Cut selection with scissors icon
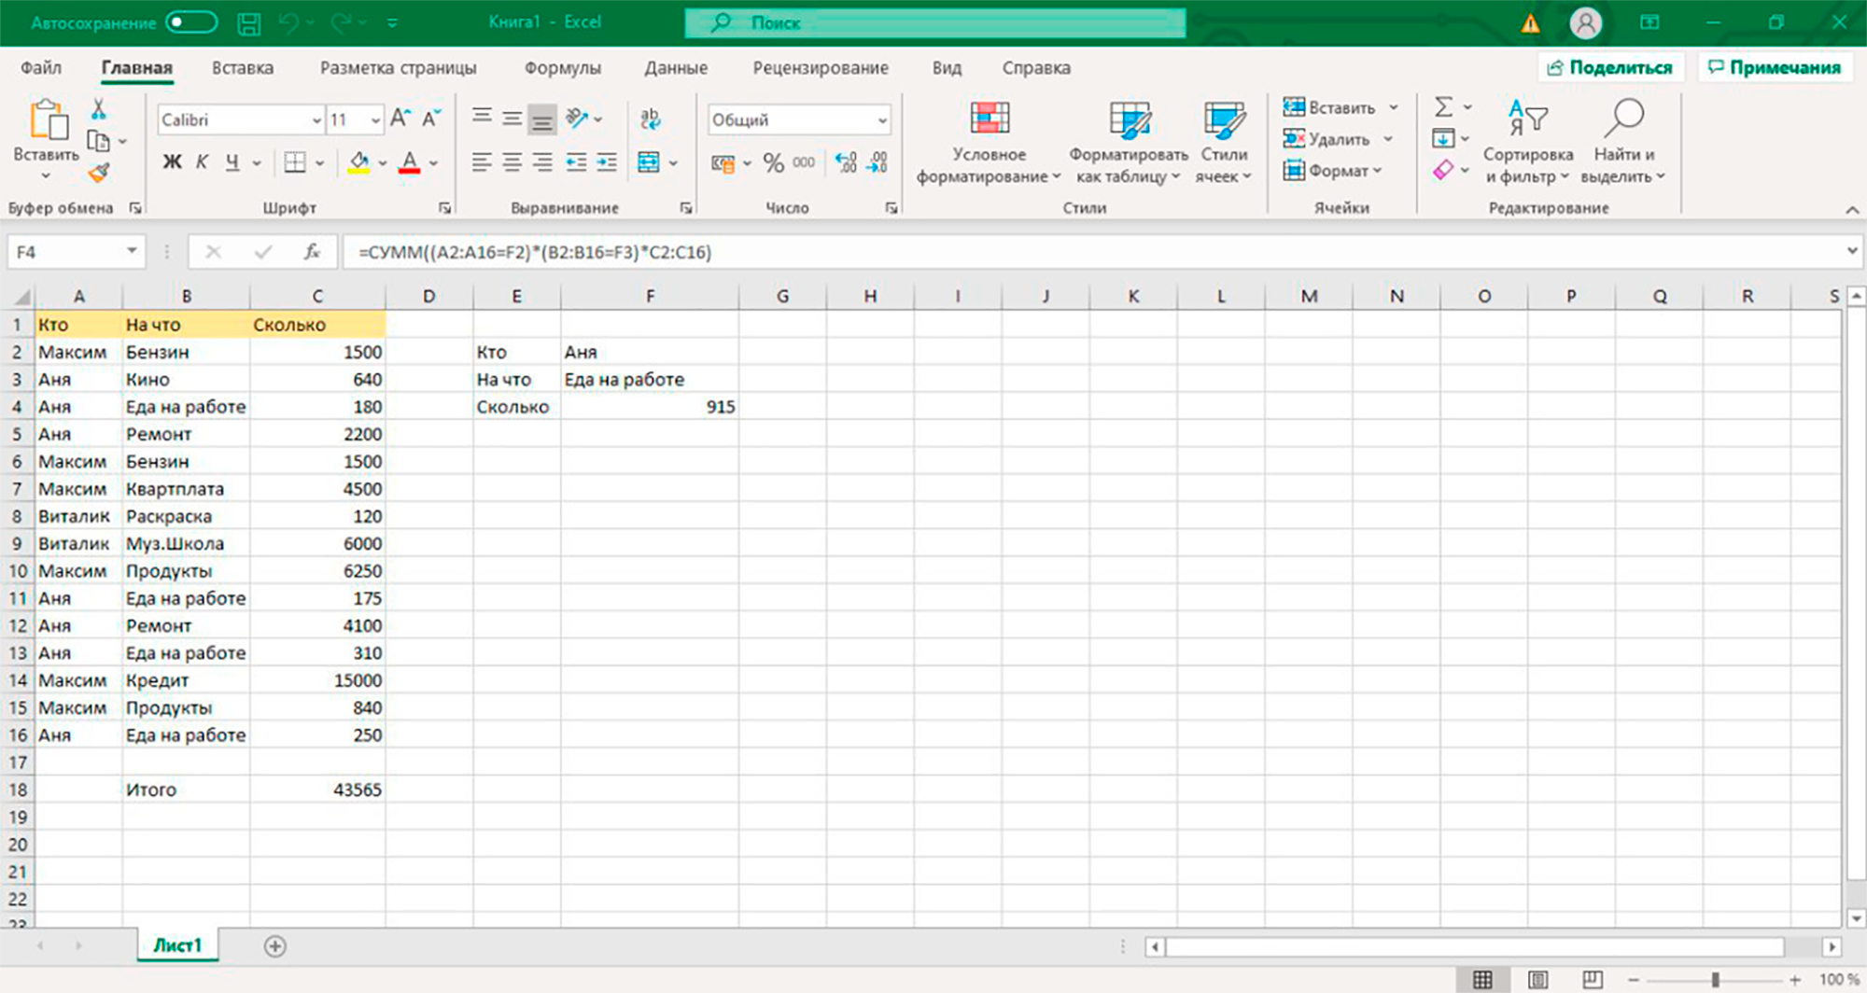 tap(98, 108)
